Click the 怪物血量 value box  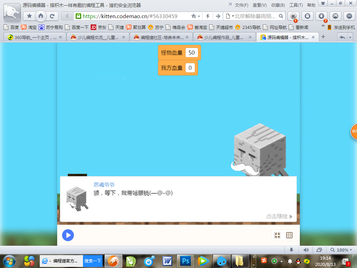[191, 53]
